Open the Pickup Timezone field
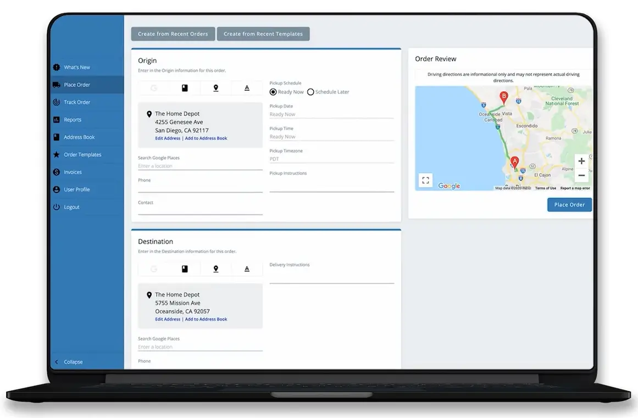 click(x=331, y=159)
